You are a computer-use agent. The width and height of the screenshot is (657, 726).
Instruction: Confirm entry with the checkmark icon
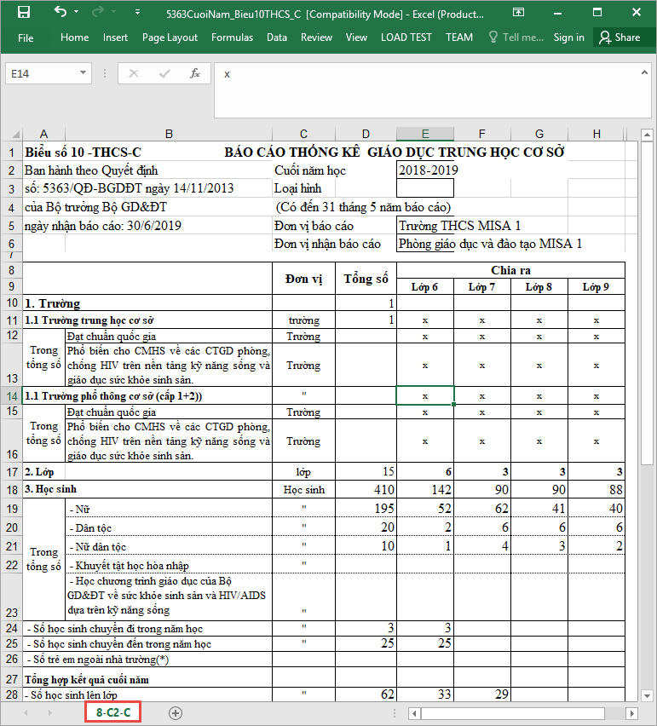(164, 73)
